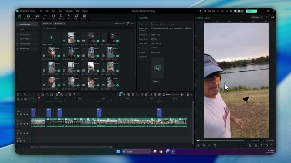
Task: Open the Tools menu
Action: click(x=54, y=11)
